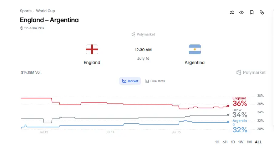This screenshot has width=274, height=148.
Task: Open the Sports breadcrumb link
Action: (26, 11)
